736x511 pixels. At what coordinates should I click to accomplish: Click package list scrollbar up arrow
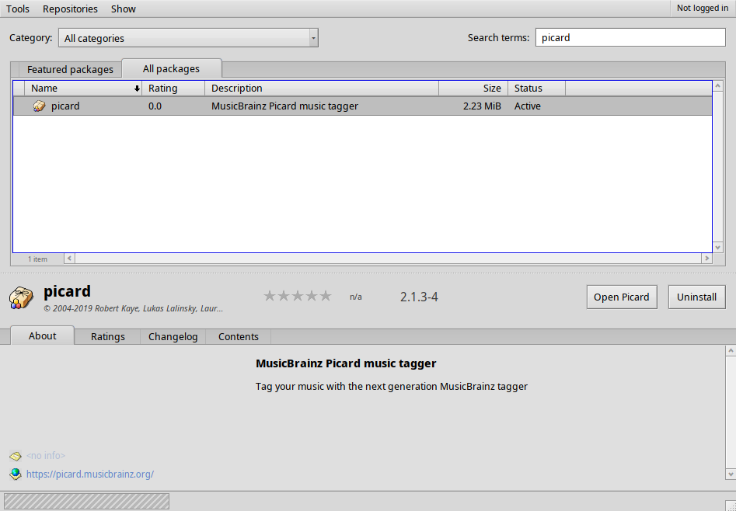(717, 86)
